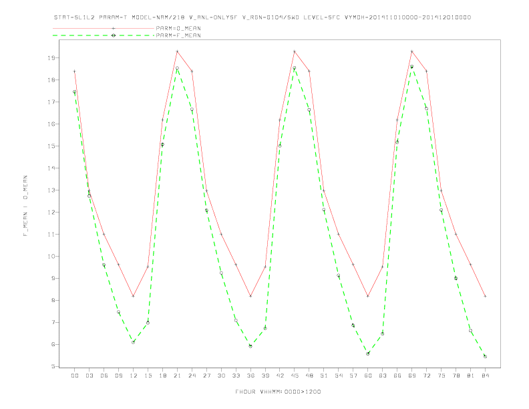The width and height of the screenshot is (529, 409).
Task: Click x-axis tick label 69
Action: (x=412, y=376)
